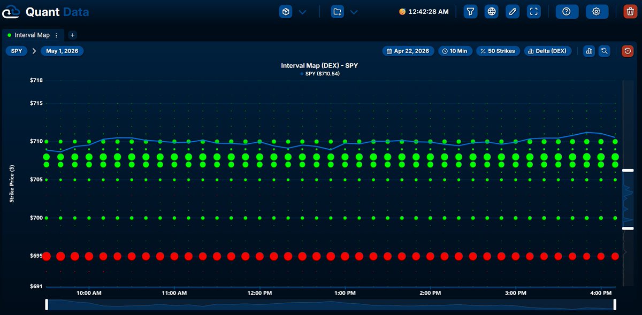The width and height of the screenshot is (642, 315).
Task: Click the bar chart icon beside Delta (DEX)
Action: tap(589, 51)
